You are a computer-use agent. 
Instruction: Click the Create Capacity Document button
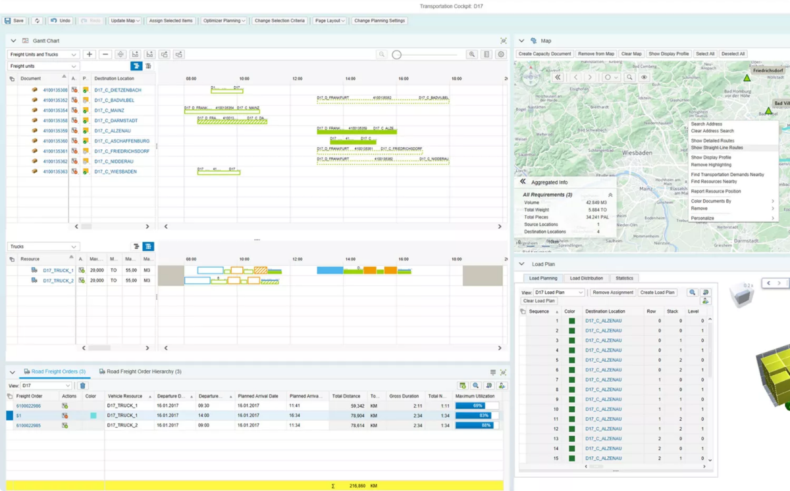[544, 54]
